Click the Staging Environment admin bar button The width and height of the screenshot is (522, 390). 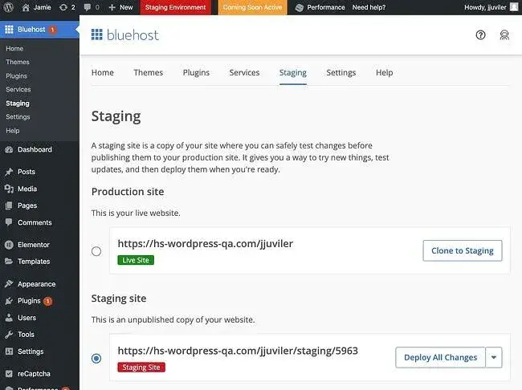[x=175, y=7]
